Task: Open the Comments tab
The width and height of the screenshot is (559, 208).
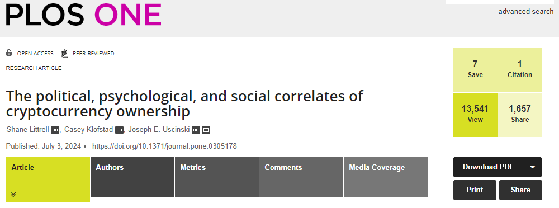Action: pos(301,177)
